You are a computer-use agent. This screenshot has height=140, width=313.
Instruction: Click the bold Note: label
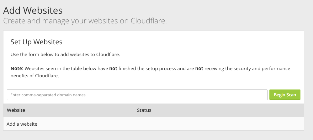[x=17, y=69]
